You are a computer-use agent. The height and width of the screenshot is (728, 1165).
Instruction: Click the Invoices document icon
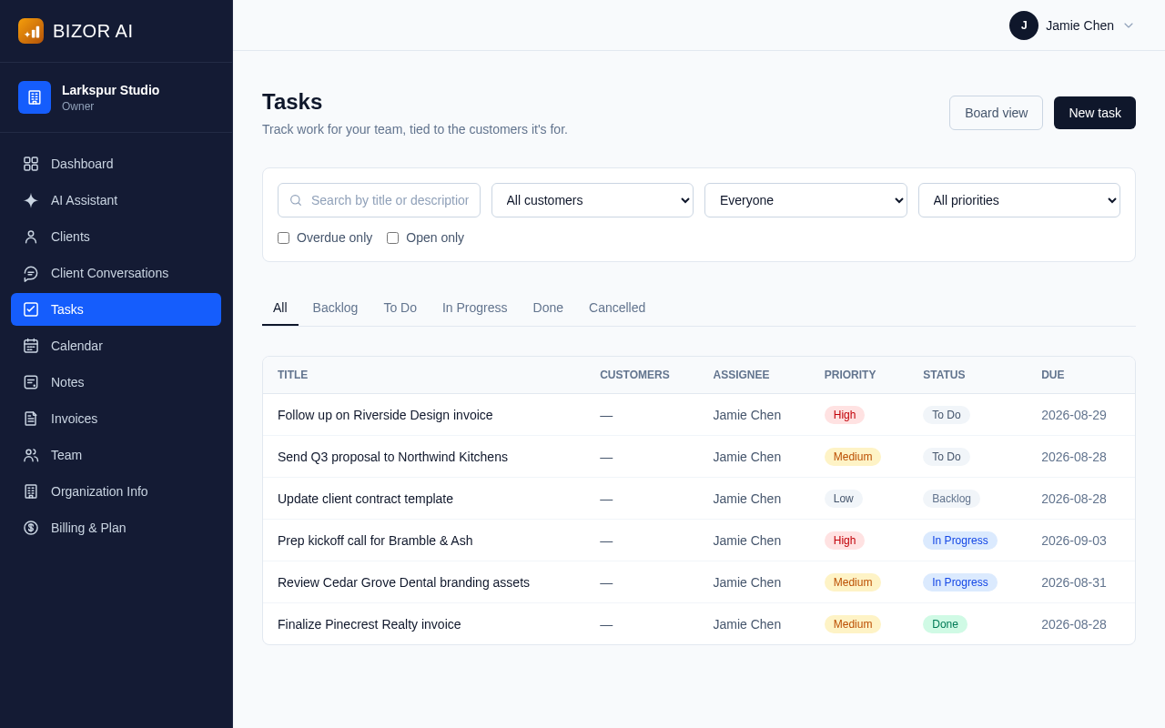[x=31, y=419]
